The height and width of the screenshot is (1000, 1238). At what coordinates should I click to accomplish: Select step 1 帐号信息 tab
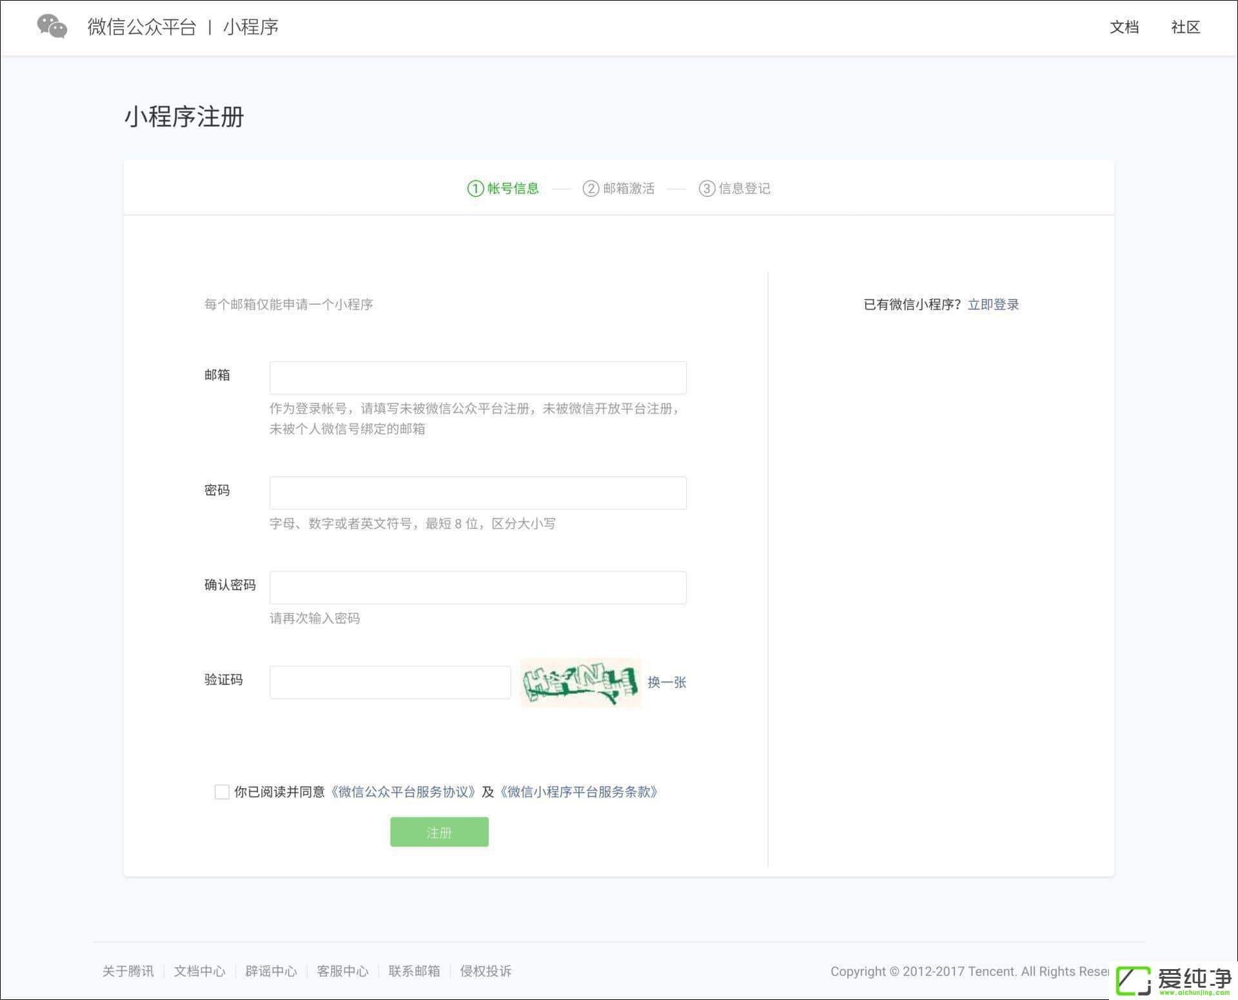pyautogui.click(x=503, y=188)
